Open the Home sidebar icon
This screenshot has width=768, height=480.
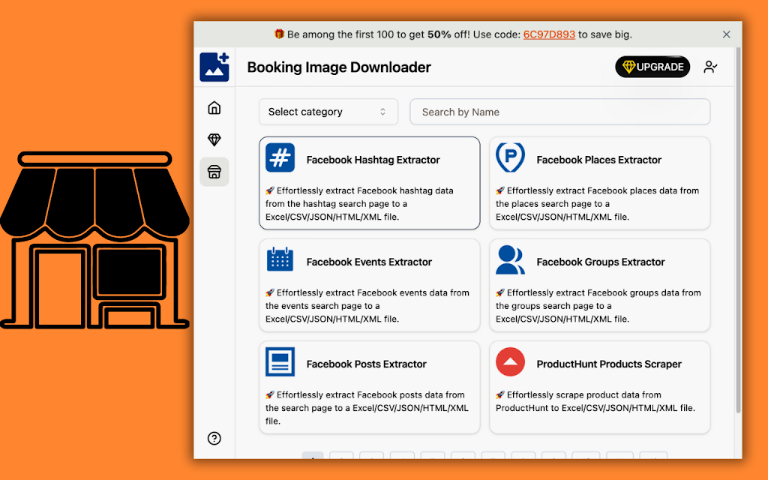pos(214,108)
